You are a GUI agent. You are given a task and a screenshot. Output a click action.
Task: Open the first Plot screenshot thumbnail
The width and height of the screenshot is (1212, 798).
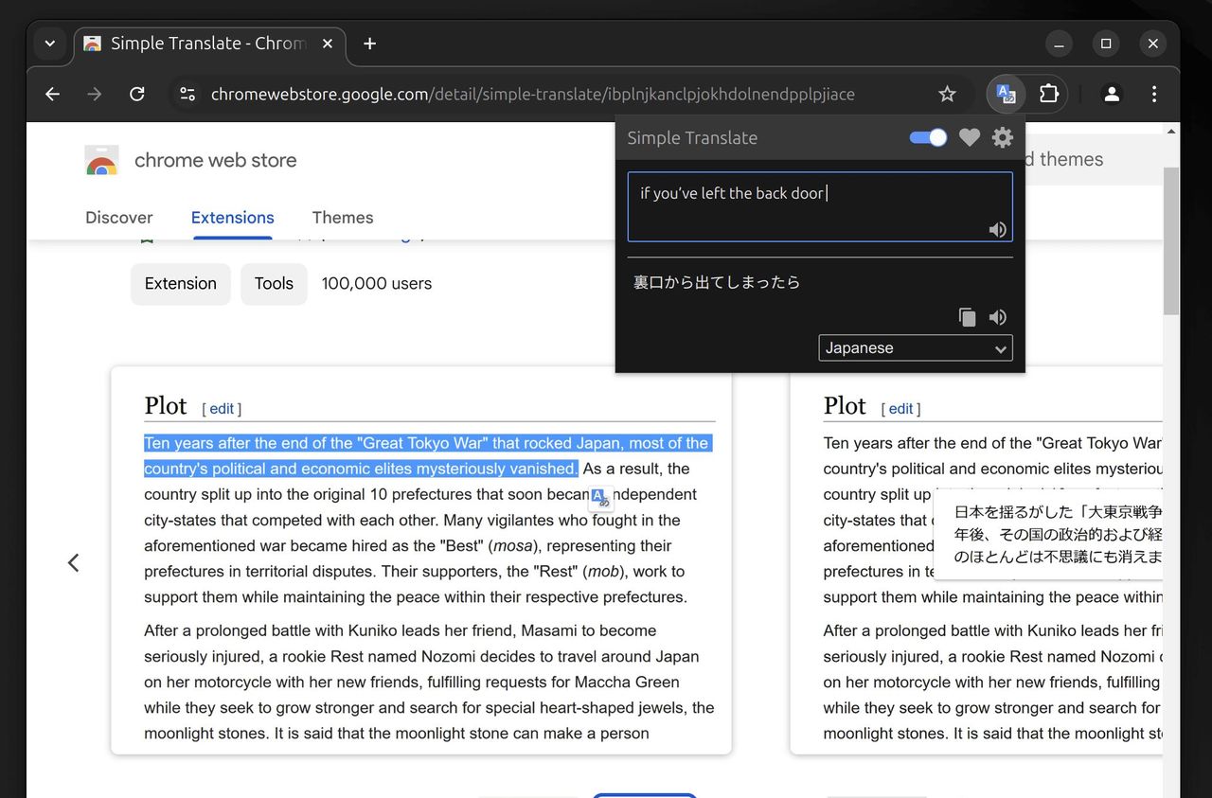(x=421, y=560)
